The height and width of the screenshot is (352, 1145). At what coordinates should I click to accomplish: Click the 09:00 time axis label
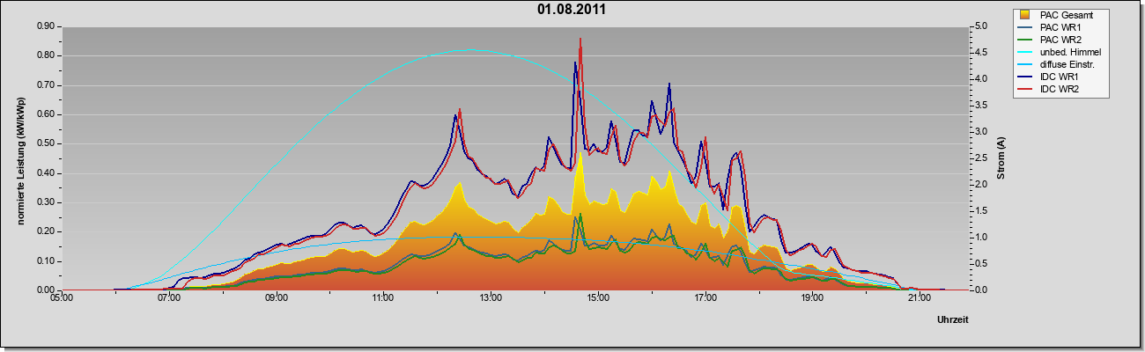click(277, 298)
